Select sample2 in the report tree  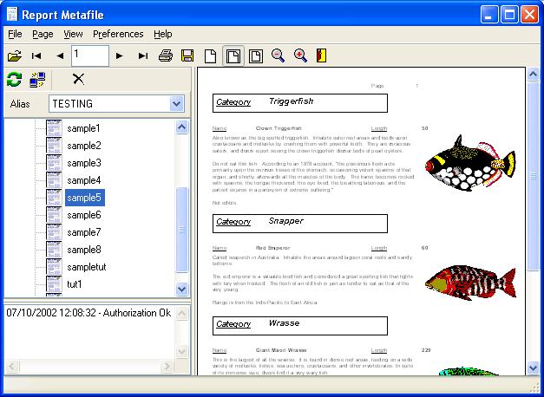point(84,146)
